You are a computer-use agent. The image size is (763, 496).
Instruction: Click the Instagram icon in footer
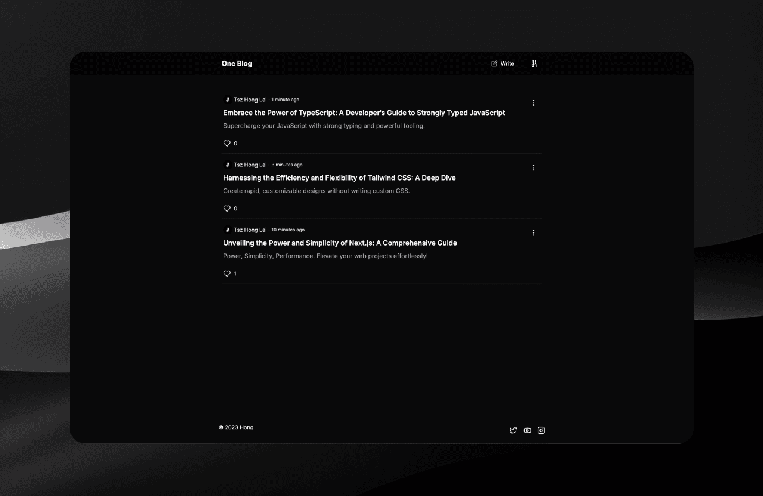[x=541, y=430]
